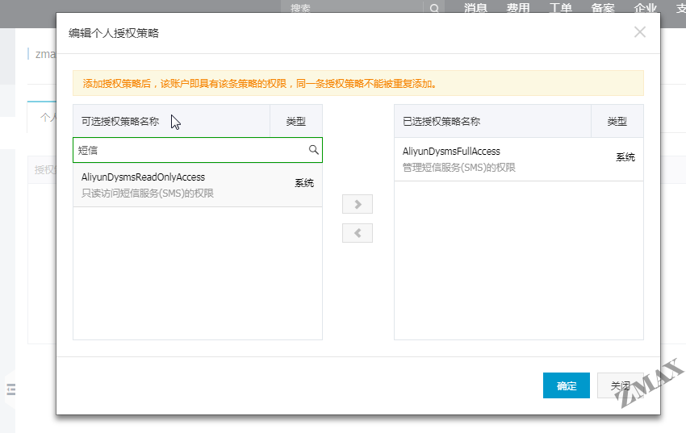The image size is (686, 433).
Task: Open 企业 in the top navigation bar
Action: [646, 8]
